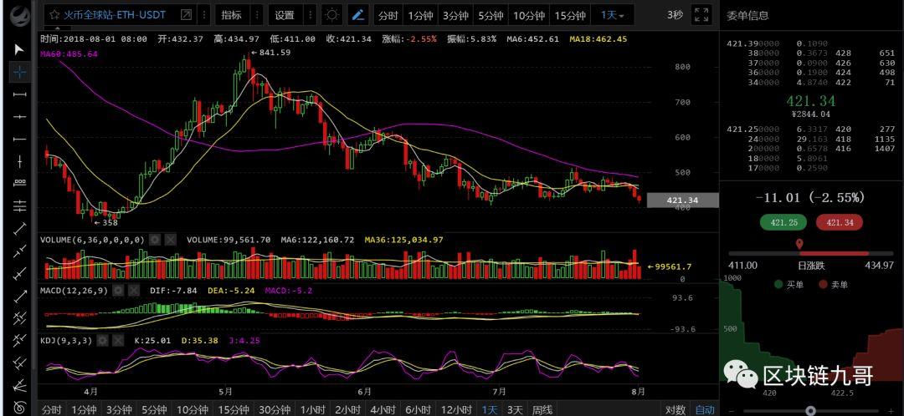The image size is (904, 416).
Task: Close the KDJ indicator panel
Action: coord(118,341)
